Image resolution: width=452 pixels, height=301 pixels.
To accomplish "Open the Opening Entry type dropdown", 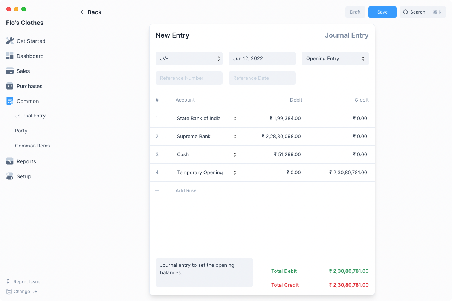I will (335, 59).
